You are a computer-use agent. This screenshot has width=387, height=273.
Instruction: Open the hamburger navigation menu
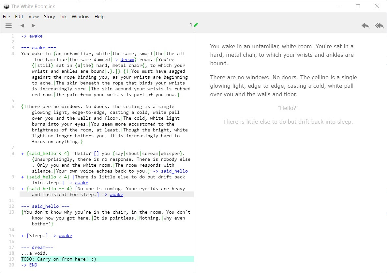coord(8,25)
